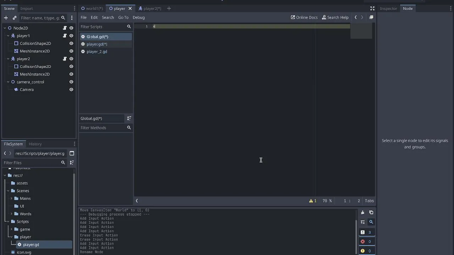Image resolution: width=454 pixels, height=255 pixels.
Task: Open search in the output panel
Action: tap(371, 222)
